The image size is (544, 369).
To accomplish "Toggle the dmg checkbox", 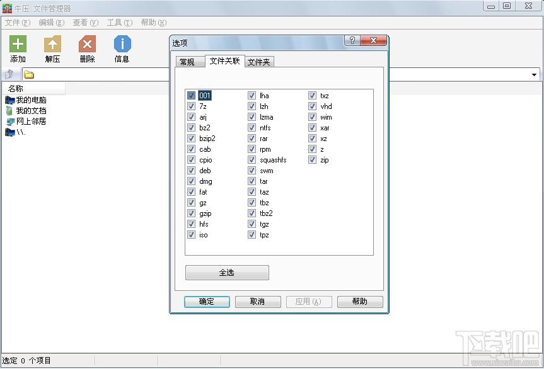I will coord(191,181).
